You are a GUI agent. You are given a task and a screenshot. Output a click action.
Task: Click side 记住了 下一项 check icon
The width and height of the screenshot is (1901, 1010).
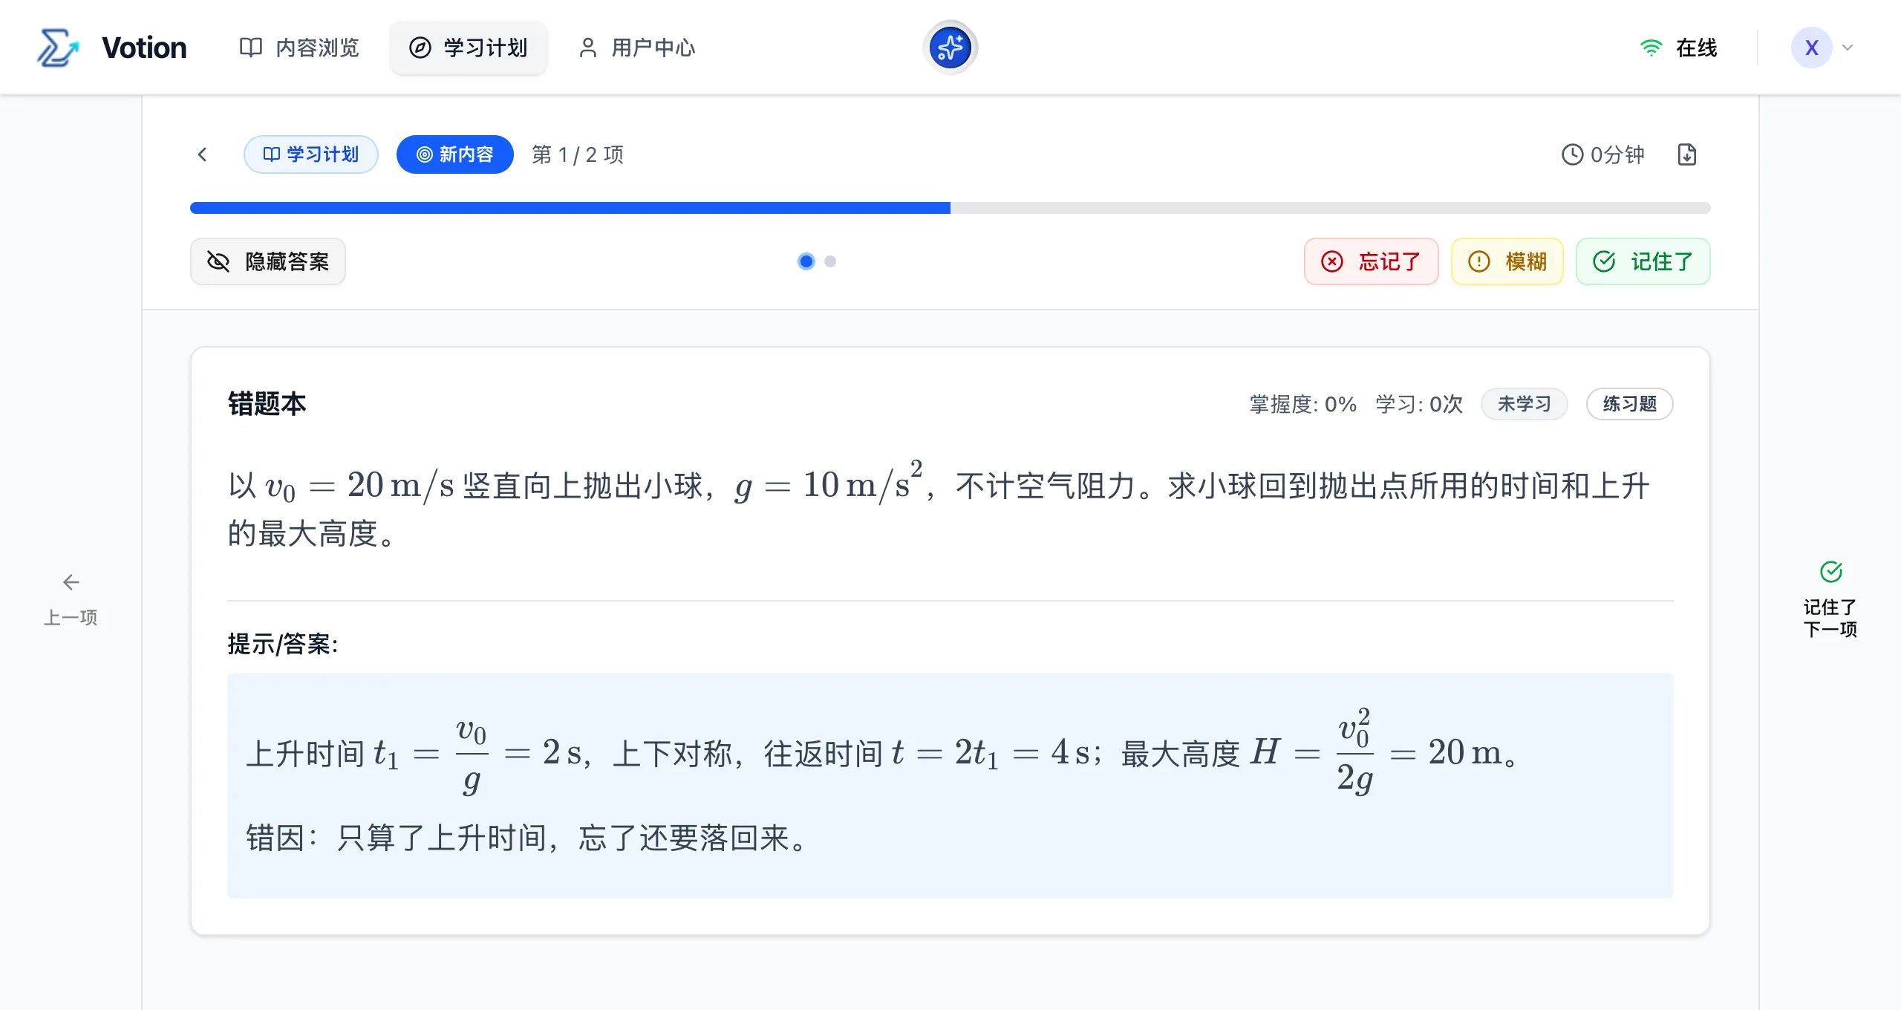(1830, 572)
